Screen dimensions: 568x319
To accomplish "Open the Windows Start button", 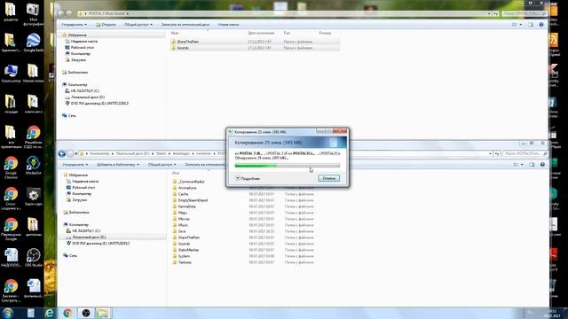I will pos(8,313).
